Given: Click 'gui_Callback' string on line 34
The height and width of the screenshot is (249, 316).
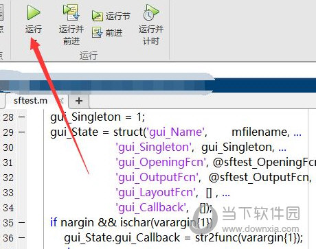Looking at the screenshot, I should point(151,208).
